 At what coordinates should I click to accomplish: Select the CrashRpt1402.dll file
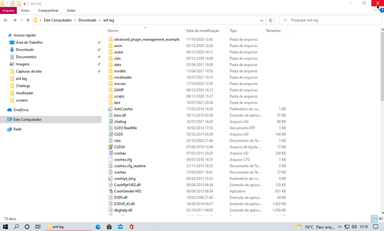coord(127,185)
